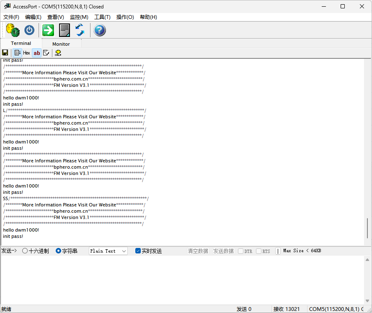Click the gray document clear-screen icon
The image size is (372, 313).
point(64,30)
